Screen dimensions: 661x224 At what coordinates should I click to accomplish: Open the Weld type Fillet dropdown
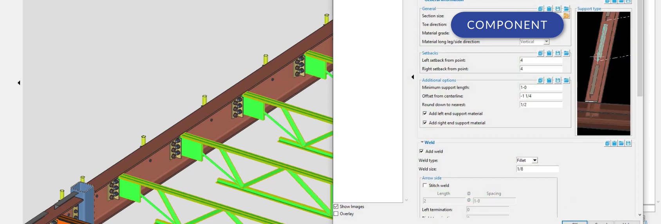click(535, 160)
